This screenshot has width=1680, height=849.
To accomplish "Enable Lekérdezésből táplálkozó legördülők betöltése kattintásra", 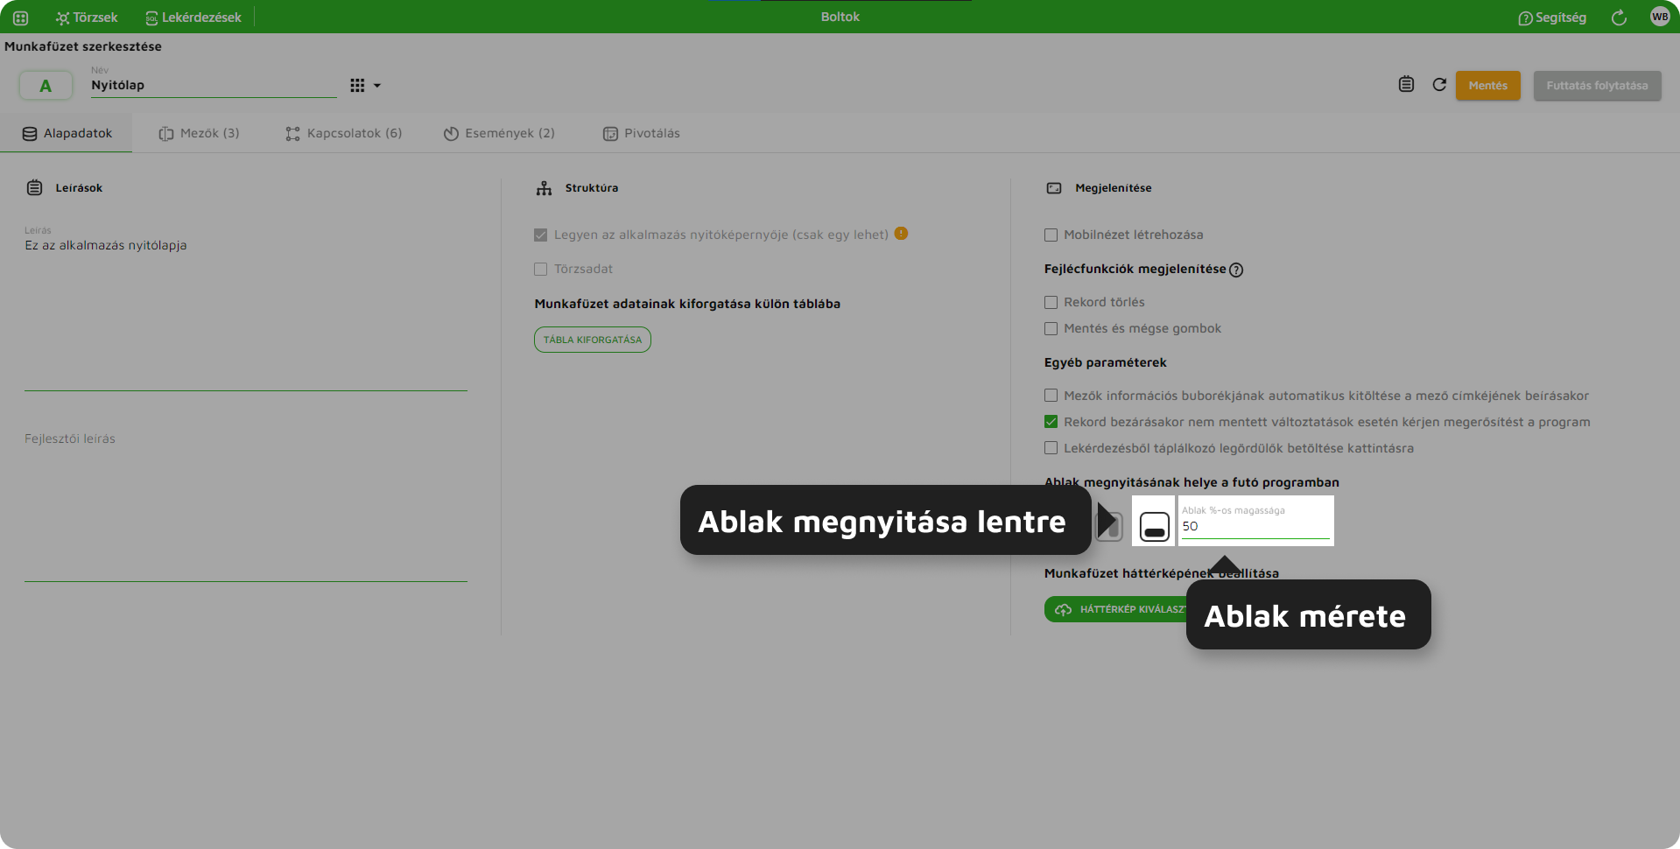I will pyautogui.click(x=1051, y=448).
